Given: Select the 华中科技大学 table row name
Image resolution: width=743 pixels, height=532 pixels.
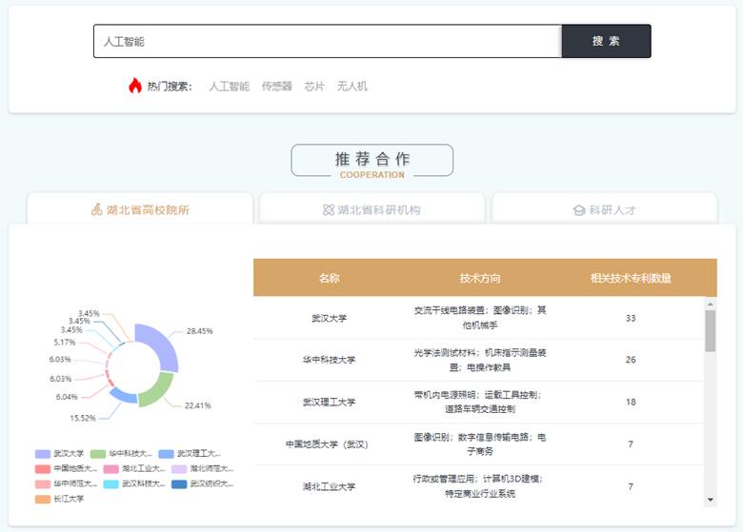Looking at the screenshot, I should pos(329,360).
